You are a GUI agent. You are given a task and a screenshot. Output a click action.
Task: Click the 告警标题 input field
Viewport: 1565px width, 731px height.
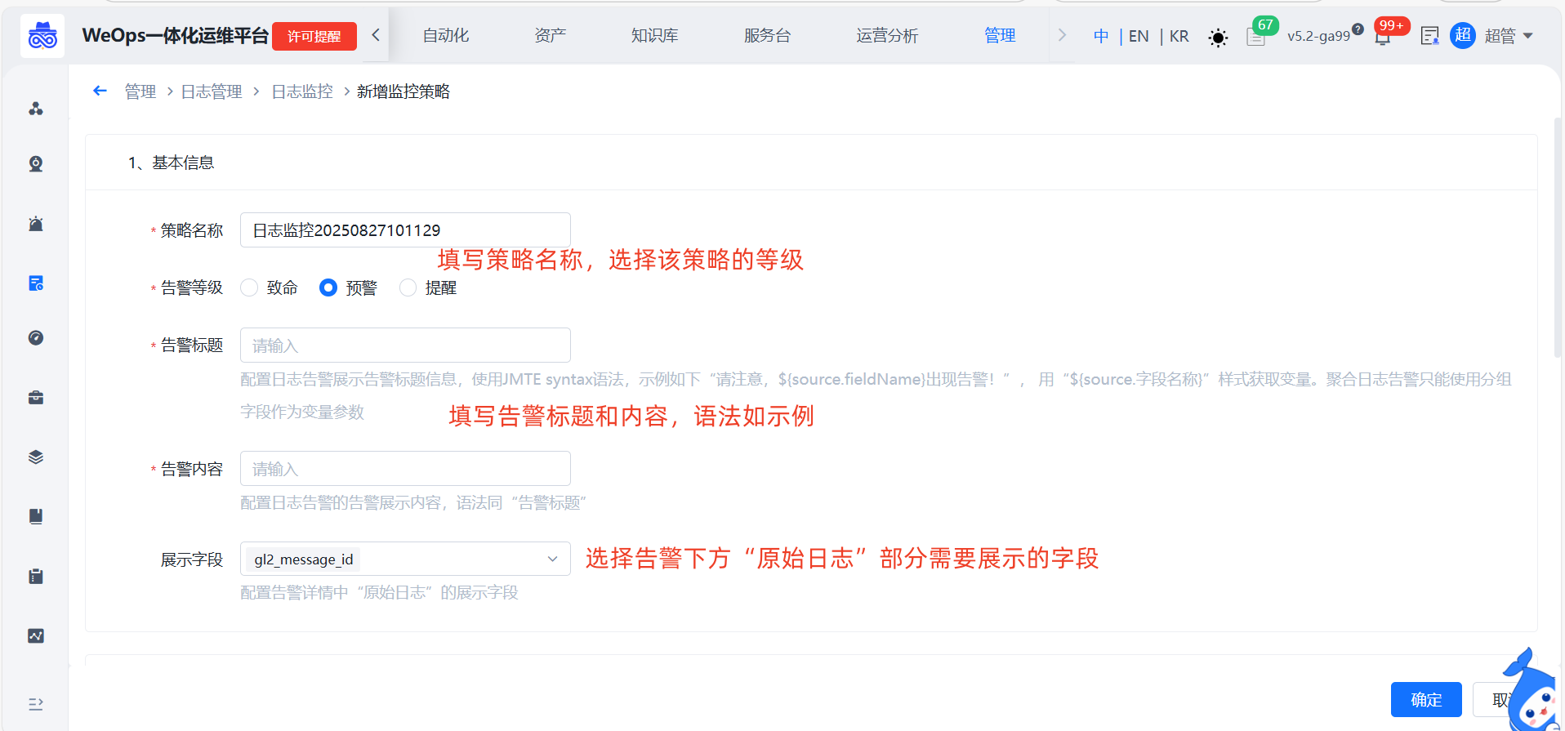point(404,345)
